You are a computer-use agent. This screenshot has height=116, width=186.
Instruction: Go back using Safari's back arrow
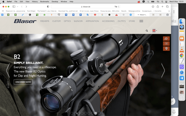pyautogui.click(x=22, y=7)
